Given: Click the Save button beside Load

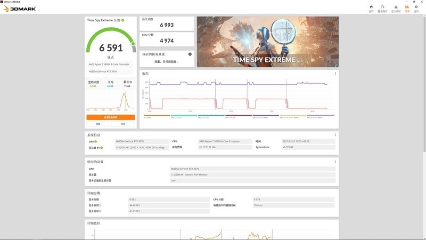Looking at the screenshot, I should click(x=123, y=124).
